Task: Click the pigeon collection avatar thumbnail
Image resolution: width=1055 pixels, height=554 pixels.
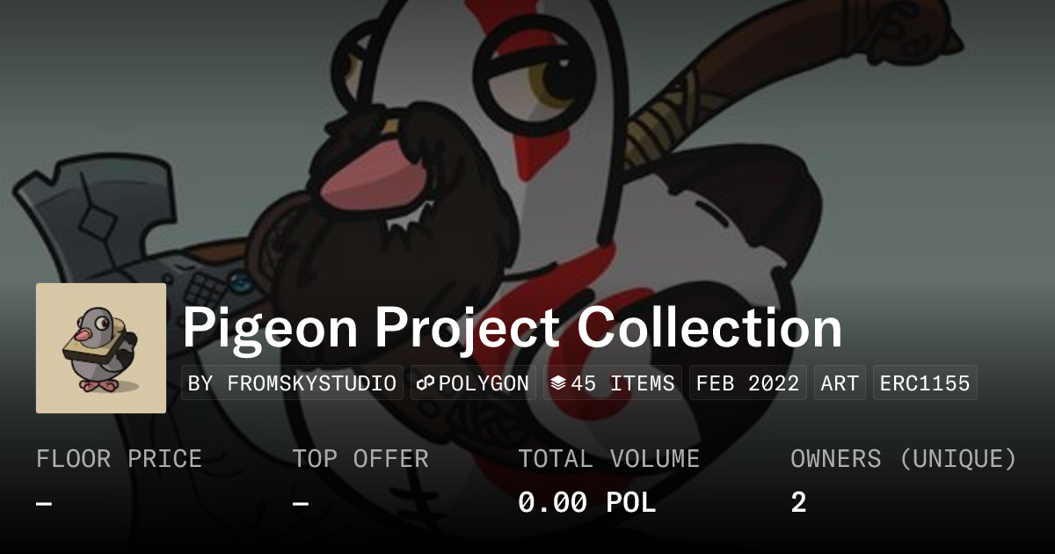Action: tap(101, 348)
